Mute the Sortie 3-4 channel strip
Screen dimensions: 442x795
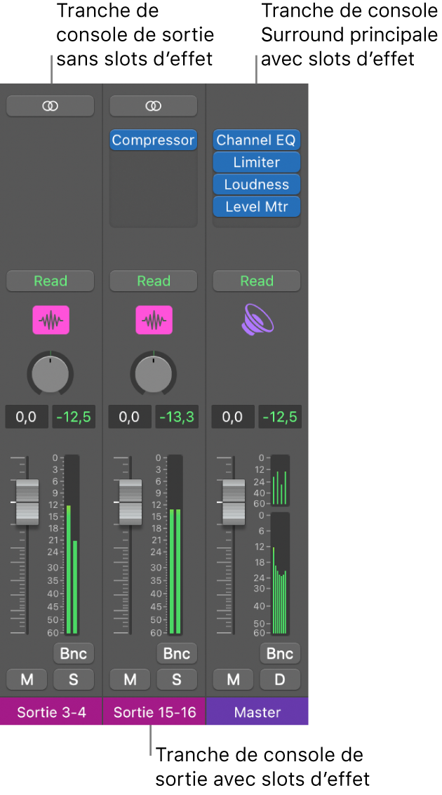pyautogui.click(x=27, y=679)
